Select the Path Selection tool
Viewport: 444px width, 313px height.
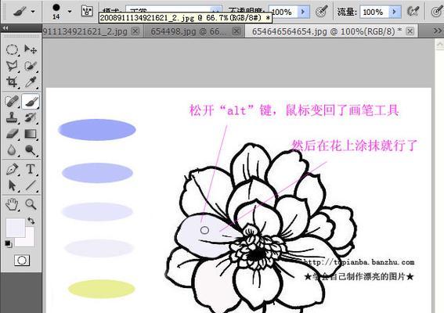pyautogui.click(x=12, y=185)
